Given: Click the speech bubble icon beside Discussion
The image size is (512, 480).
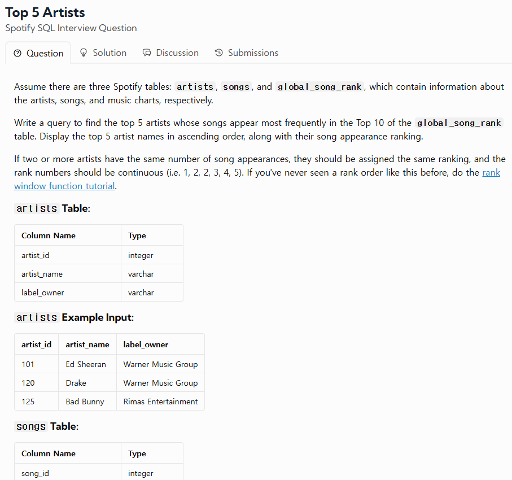Looking at the screenshot, I should coord(147,53).
